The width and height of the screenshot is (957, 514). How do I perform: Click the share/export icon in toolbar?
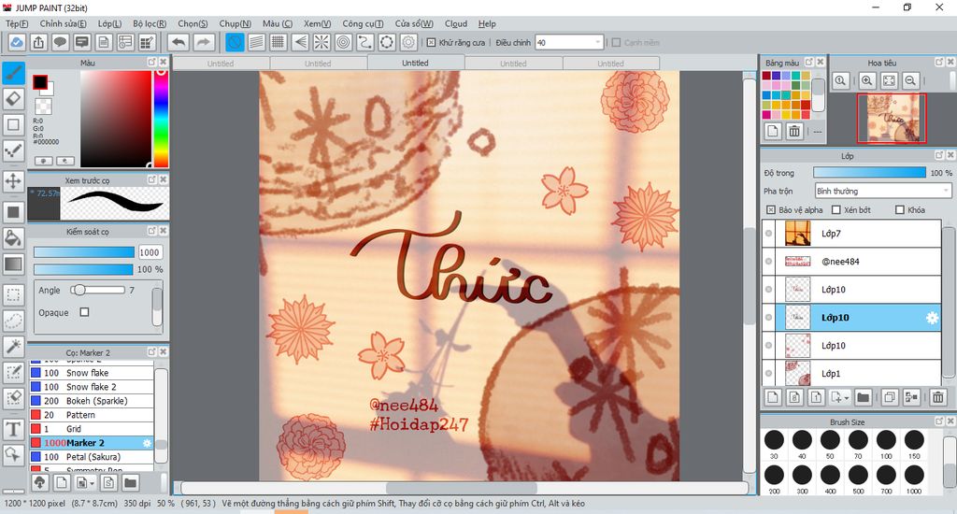point(38,42)
